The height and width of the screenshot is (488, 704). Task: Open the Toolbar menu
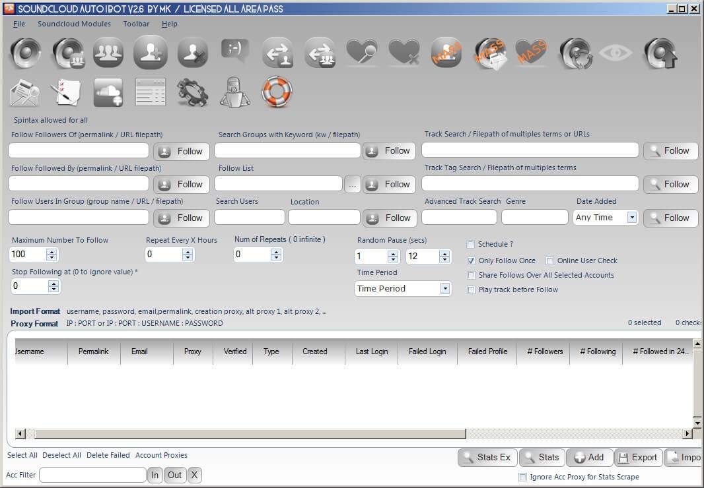click(136, 24)
